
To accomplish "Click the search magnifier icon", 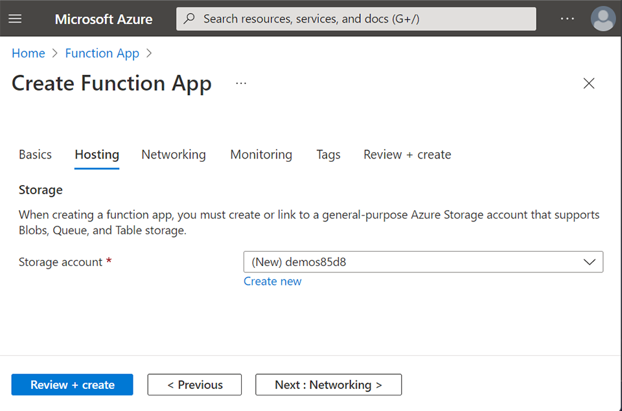I will (x=190, y=18).
